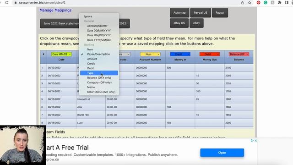Open the Pinterest extension icon
Image resolution: width=293 pixels, height=165 pixels.
pyautogui.click(x=258, y=3)
